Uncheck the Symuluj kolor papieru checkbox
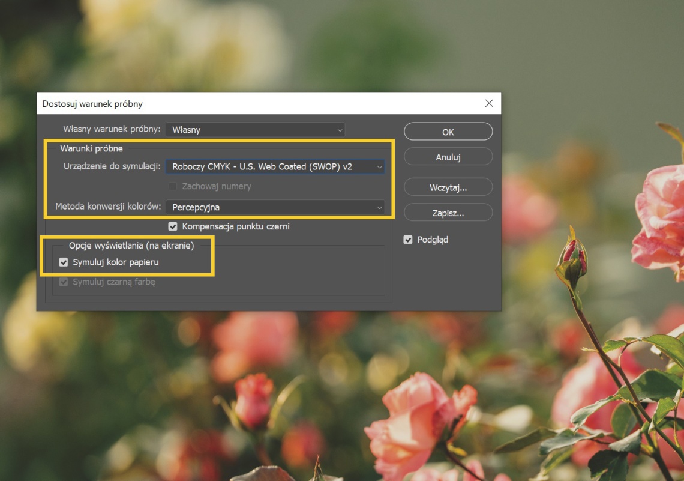 pyautogui.click(x=64, y=262)
